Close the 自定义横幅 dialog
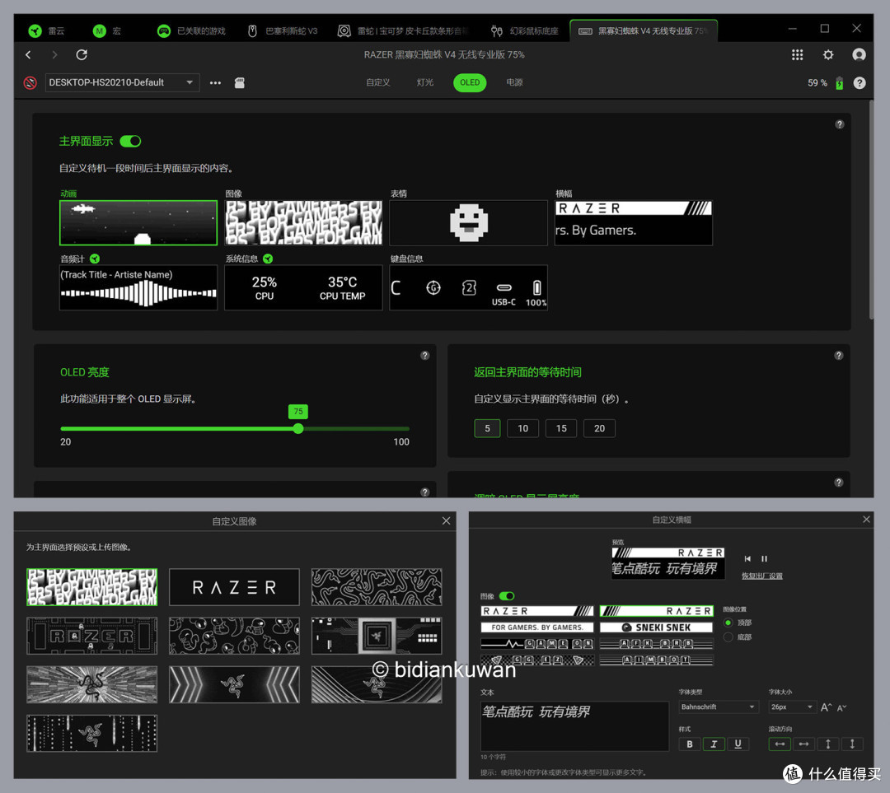The height and width of the screenshot is (793, 890). (866, 519)
